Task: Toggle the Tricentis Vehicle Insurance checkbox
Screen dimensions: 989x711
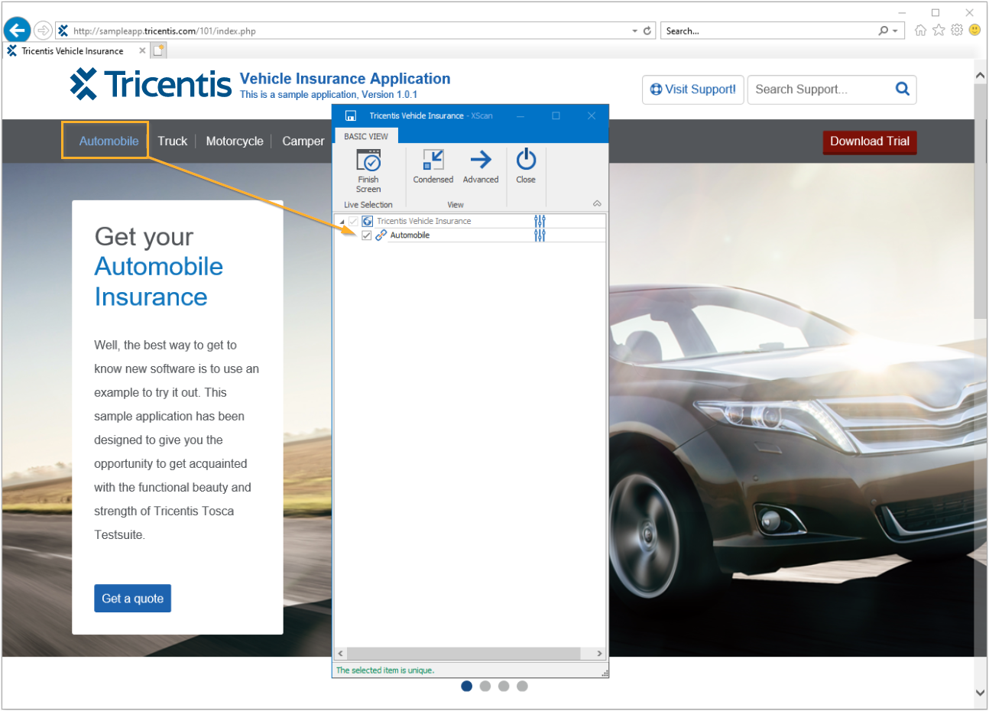Action: point(353,221)
